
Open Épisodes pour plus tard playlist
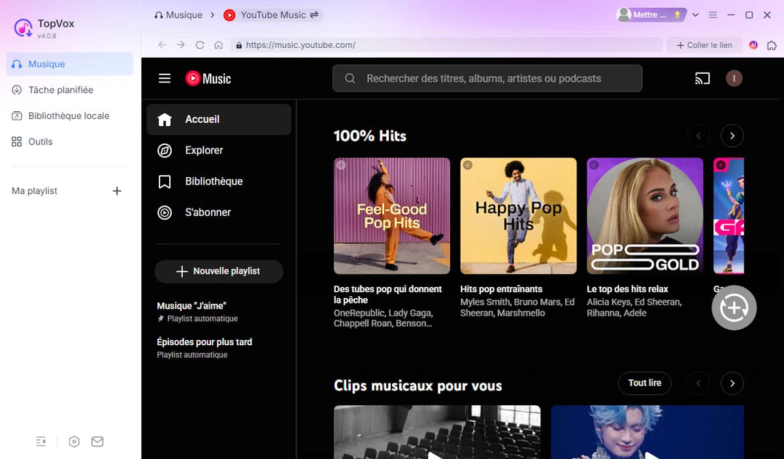[x=219, y=348]
